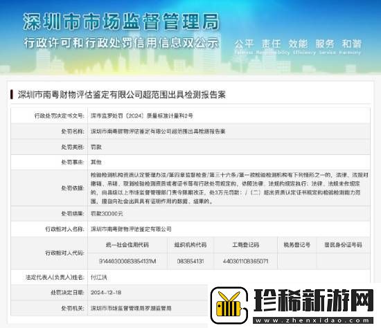Screen dimensions: 381x328
Task: Select document number 深市监罗处罚〔2024〕质量标准计量科2号
Action: (142, 116)
